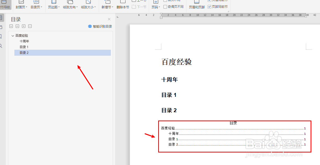
Task: Click the 目录 1 entry in generated contents
Action: tap(237, 139)
